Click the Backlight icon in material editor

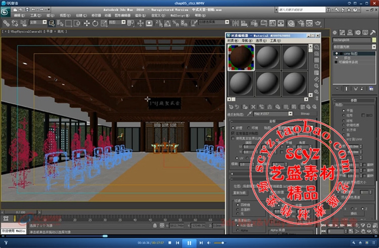316,53
